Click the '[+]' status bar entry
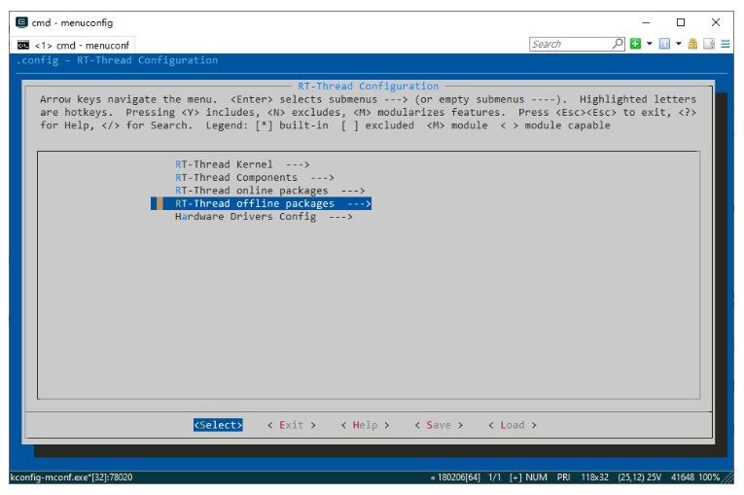 [515, 477]
